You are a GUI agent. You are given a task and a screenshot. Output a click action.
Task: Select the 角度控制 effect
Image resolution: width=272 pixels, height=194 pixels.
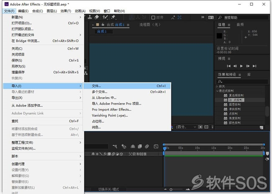(x=235, y=118)
